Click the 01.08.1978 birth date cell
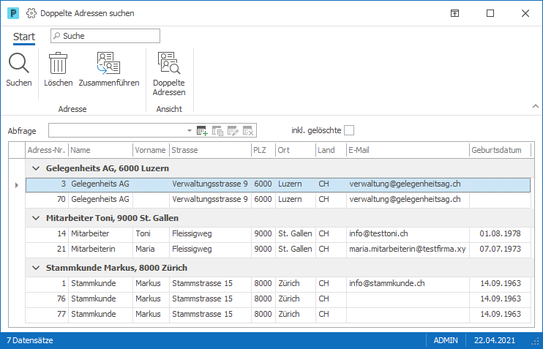This screenshot has width=543, height=349. pos(500,233)
